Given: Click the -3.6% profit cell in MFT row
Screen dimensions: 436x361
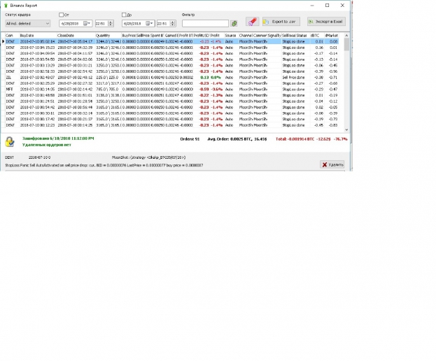Looking at the screenshot, I should pyautogui.click(x=216, y=90).
